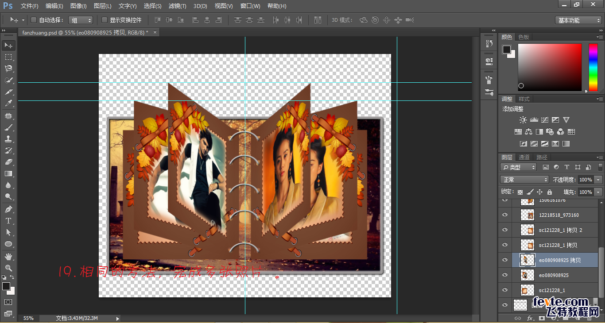
Task: Select the Move tool in toolbox
Action: click(x=8, y=46)
